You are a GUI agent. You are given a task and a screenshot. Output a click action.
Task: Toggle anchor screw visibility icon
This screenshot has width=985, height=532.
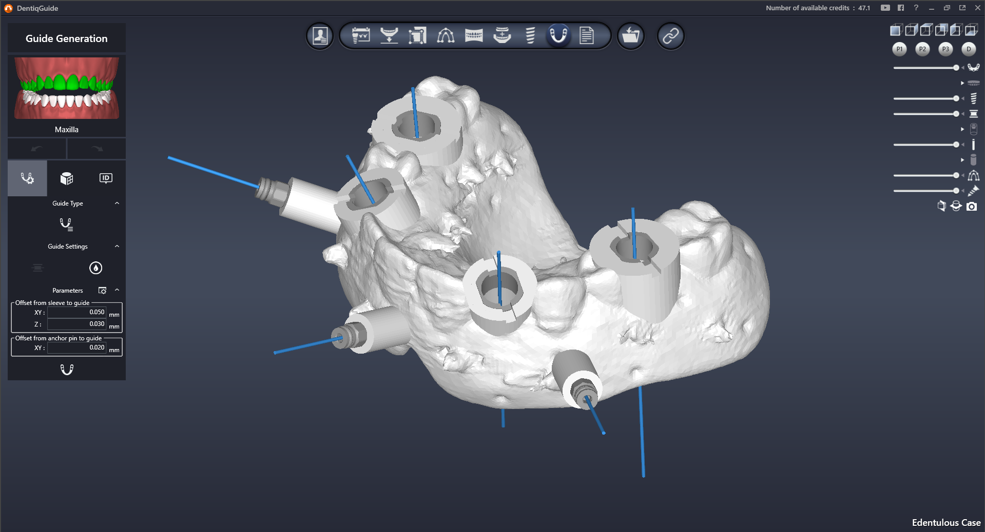pos(973,191)
